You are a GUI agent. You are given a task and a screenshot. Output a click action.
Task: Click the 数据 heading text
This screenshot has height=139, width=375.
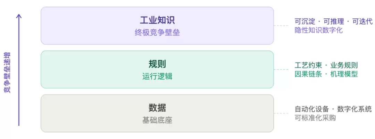tap(157, 108)
